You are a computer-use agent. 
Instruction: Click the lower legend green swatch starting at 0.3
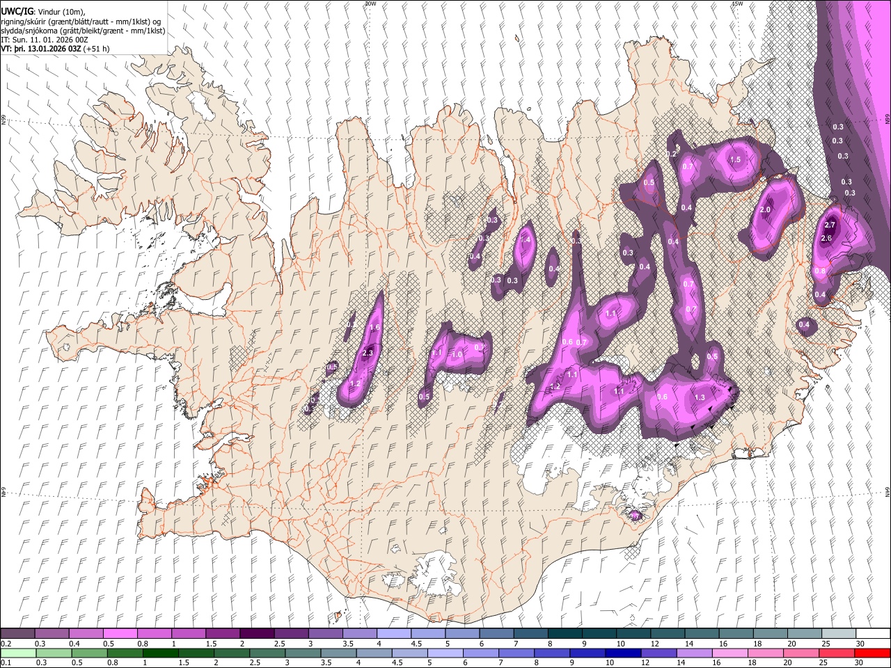coord(54,653)
